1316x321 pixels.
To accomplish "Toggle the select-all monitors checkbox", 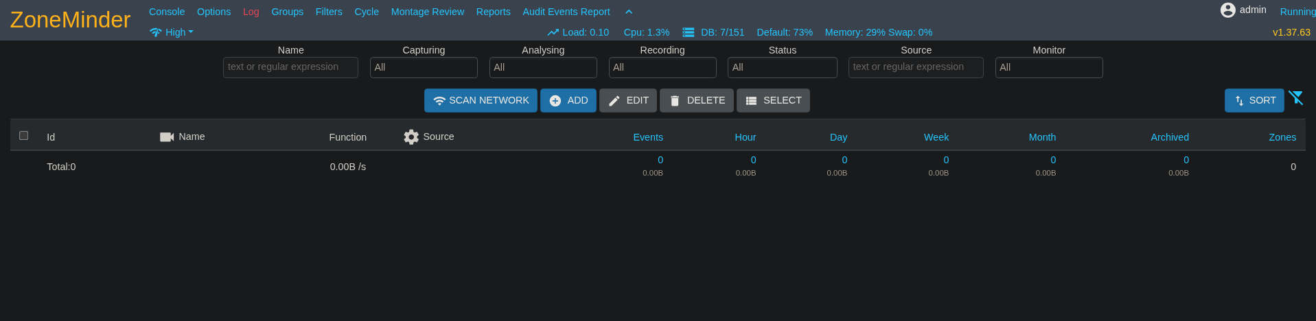I will [23, 135].
